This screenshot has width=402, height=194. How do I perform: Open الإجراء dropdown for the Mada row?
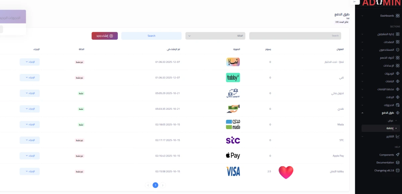click(x=30, y=124)
